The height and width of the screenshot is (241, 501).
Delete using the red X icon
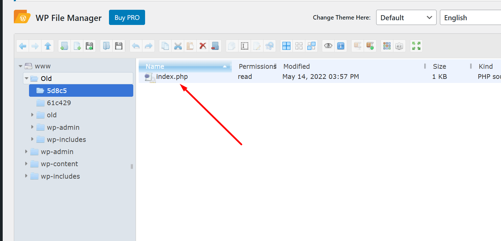coord(203,46)
